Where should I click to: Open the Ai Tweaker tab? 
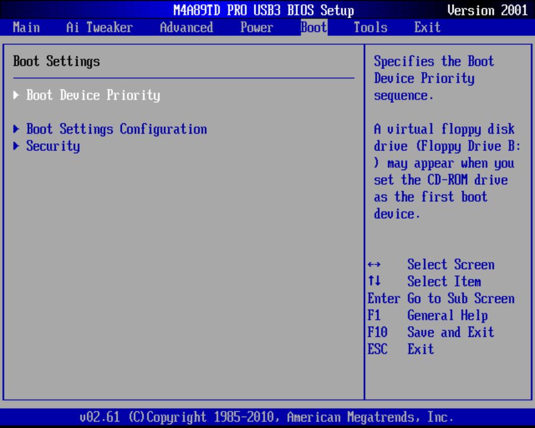click(x=99, y=27)
